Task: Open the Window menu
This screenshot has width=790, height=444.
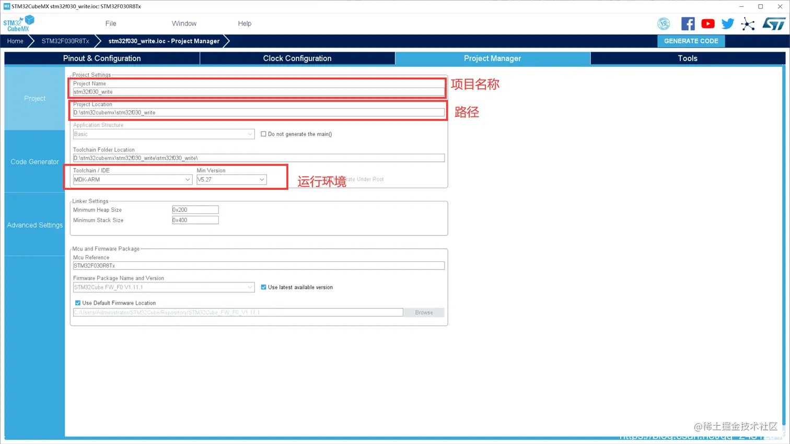Action: click(184, 23)
